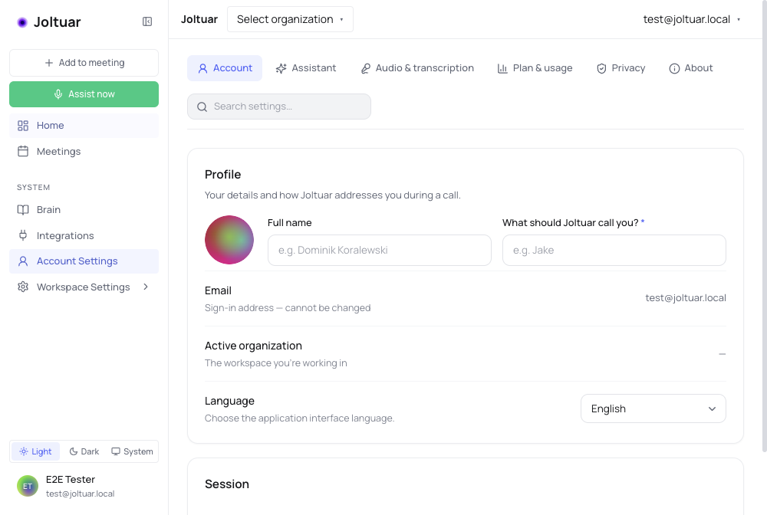Click the email value test@joltuar.local in the Profile card

click(685, 298)
